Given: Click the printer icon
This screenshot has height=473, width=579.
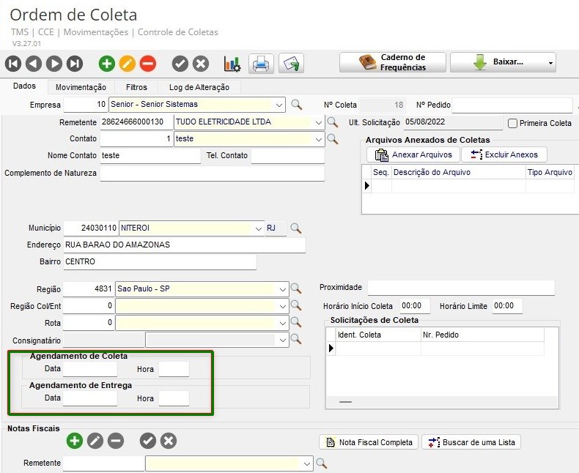Looking at the screenshot, I should 261,64.
